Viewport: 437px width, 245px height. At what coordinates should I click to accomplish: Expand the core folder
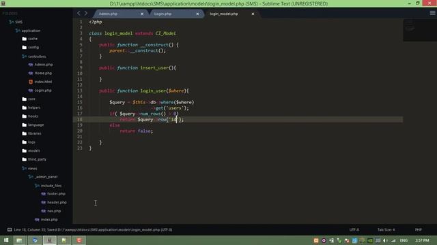(x=31, y=99)
